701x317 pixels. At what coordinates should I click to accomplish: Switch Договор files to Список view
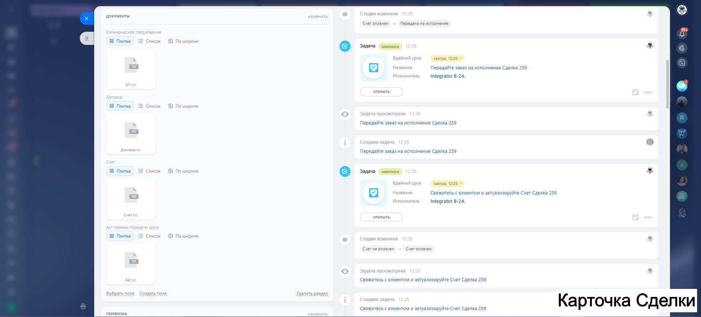coord(149,106)
